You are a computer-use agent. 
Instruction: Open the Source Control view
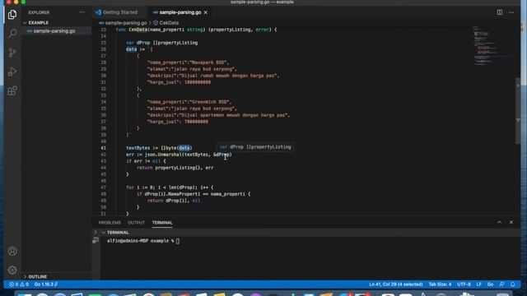coord(12,53)
